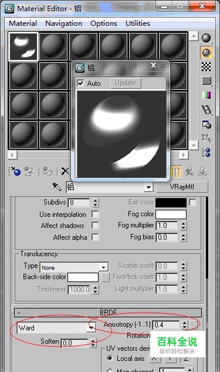220x372 pixels.
Task: Adjust the Fog bias spinner arrows
Action: 184,237
